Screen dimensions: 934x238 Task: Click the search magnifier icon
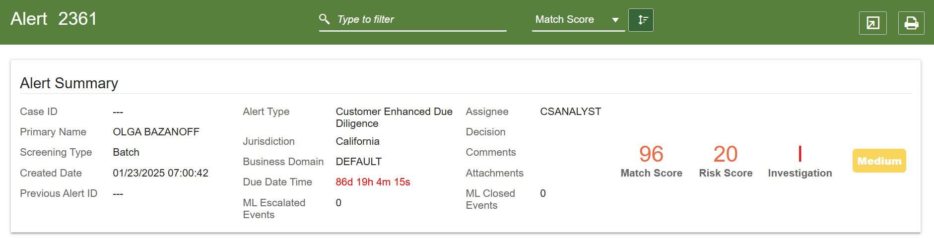point(324,19)
